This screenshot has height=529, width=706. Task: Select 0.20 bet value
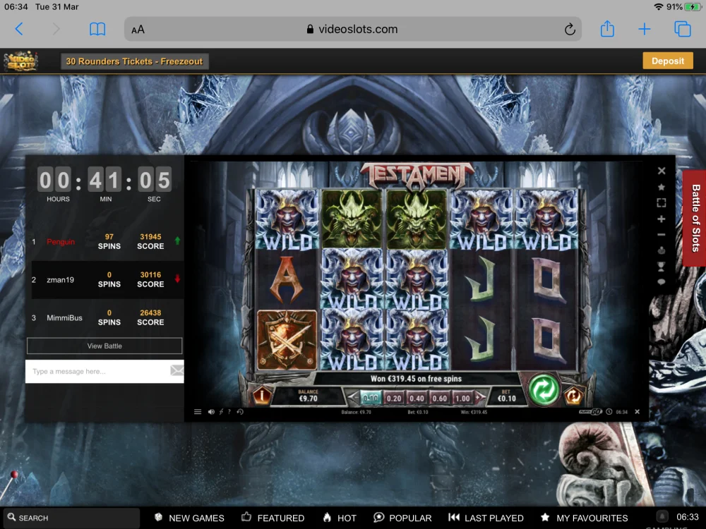(x=393, y=398)
